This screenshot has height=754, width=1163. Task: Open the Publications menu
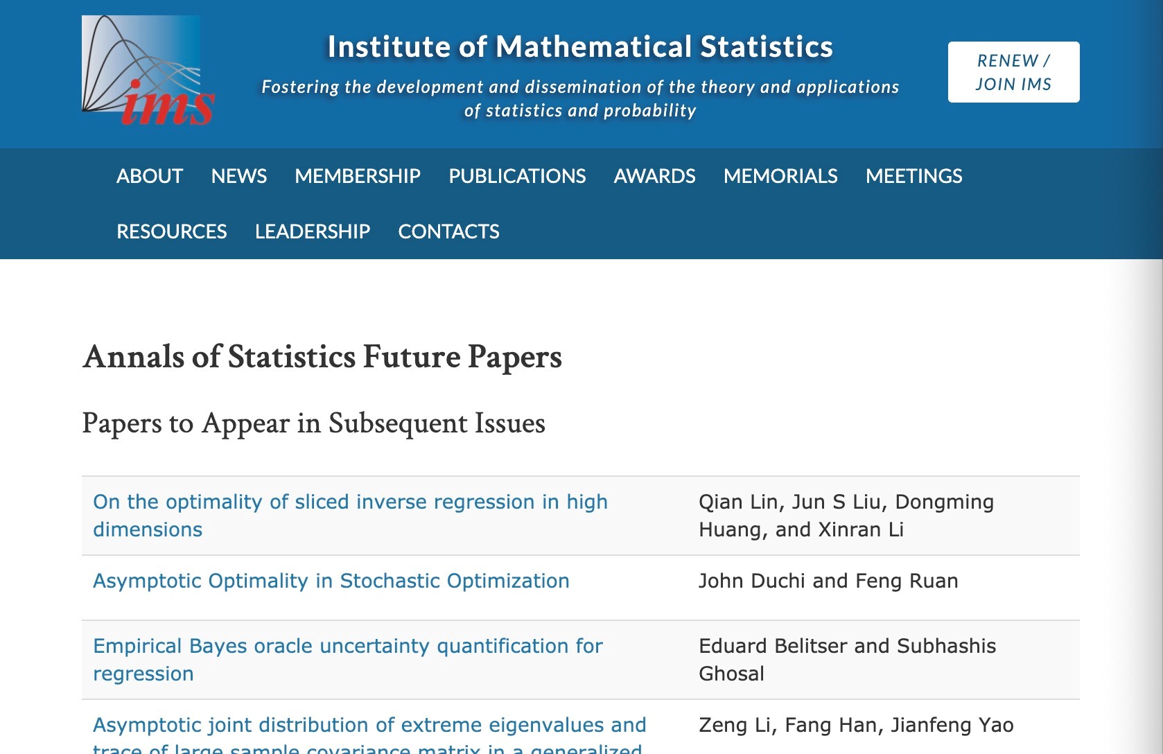pyautogui.click(x=517, y=176)
